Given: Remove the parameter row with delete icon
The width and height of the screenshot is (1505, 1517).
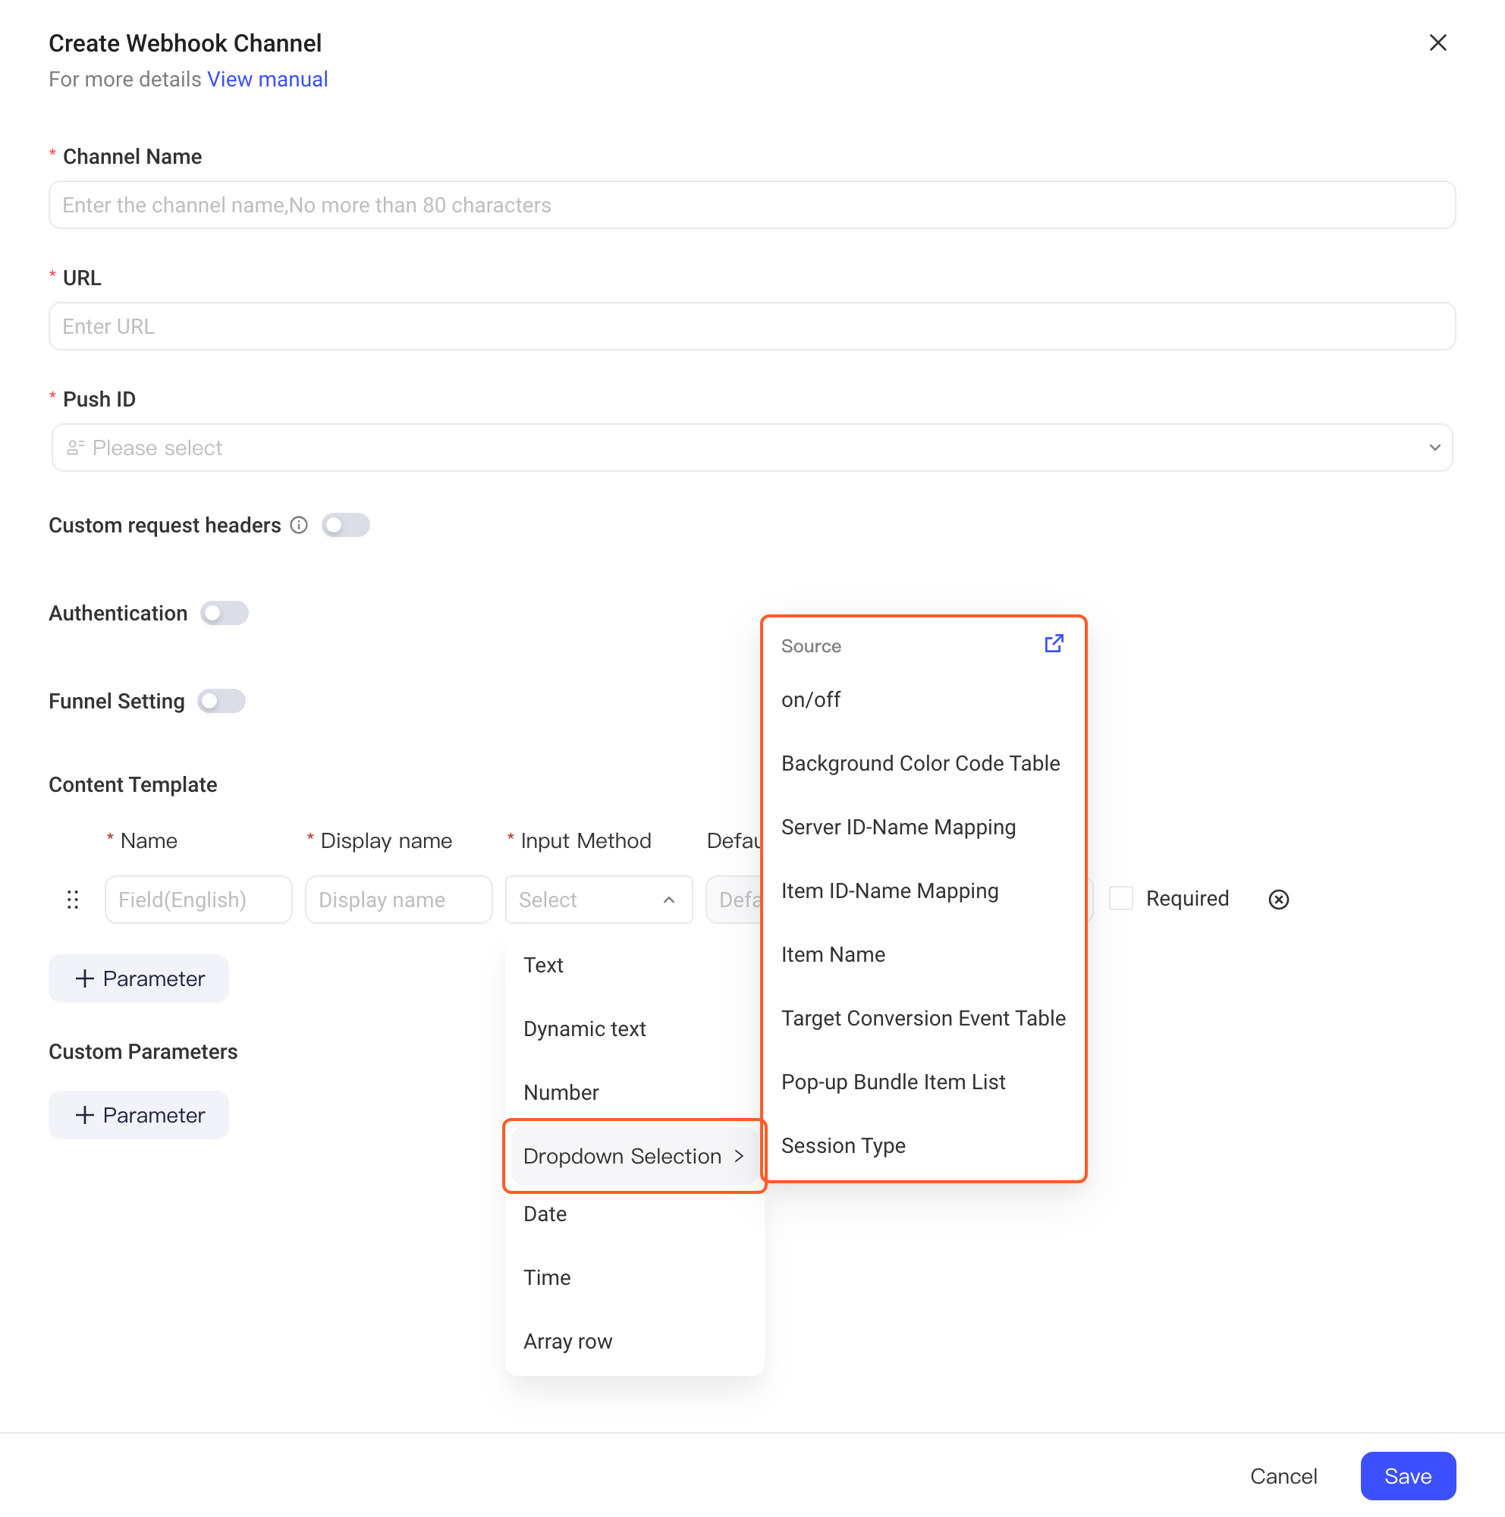Looking at the screenshot, I should tap(1278, 900).
